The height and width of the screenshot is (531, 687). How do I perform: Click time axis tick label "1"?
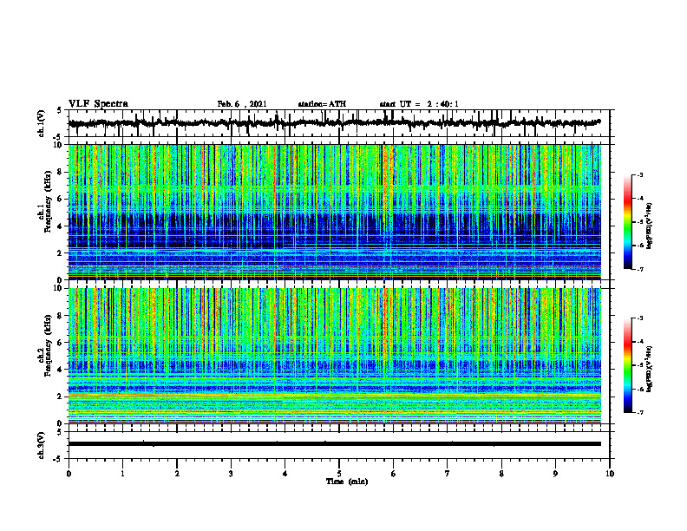(122, 474)
